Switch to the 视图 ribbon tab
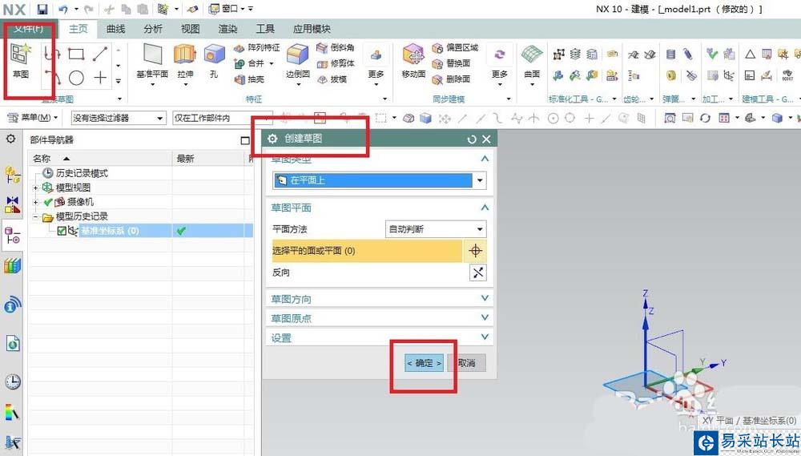The image size is (801, 456). [190, 29]
